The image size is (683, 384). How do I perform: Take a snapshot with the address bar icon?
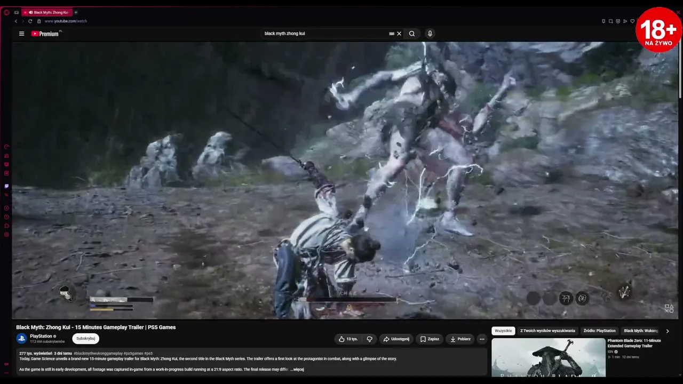pyautogui.click(x=610, y=21)
